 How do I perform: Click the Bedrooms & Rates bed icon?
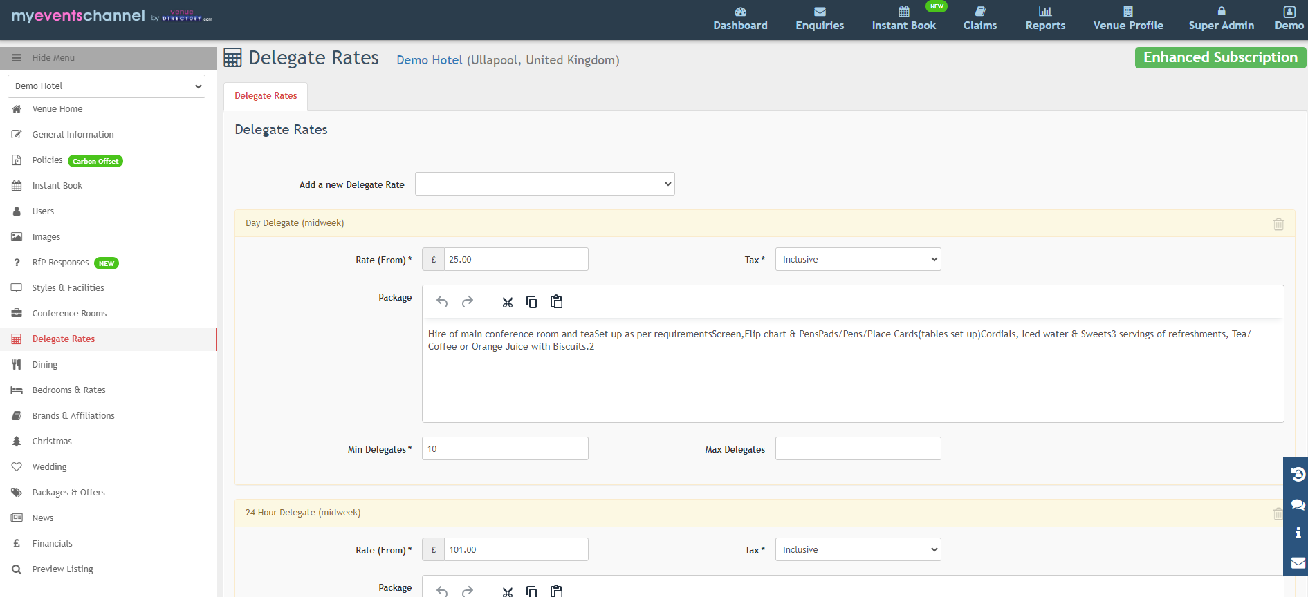tap(17, 390)
